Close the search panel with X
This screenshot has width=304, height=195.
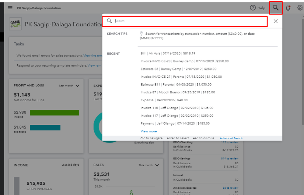[275, 21]
